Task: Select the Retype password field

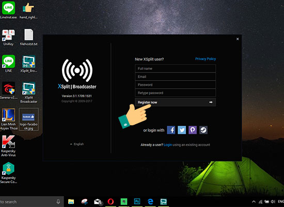Action: pos(176,93)
